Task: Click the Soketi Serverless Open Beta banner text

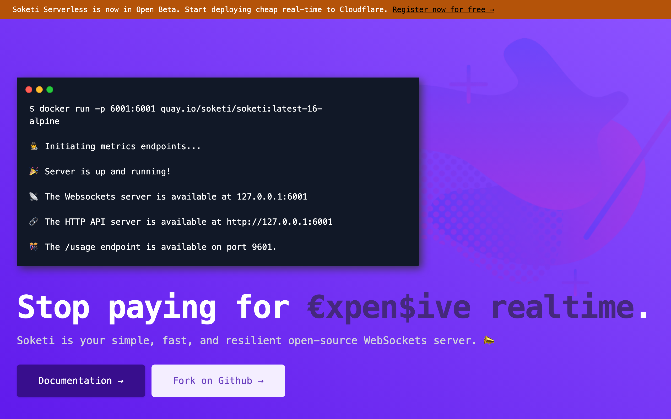Action: pos(200,10)
